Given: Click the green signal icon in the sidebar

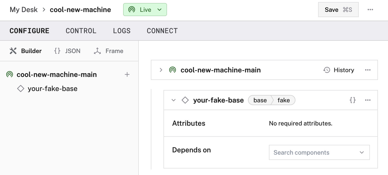Looking at the screenshot, I should pos(10,75).
